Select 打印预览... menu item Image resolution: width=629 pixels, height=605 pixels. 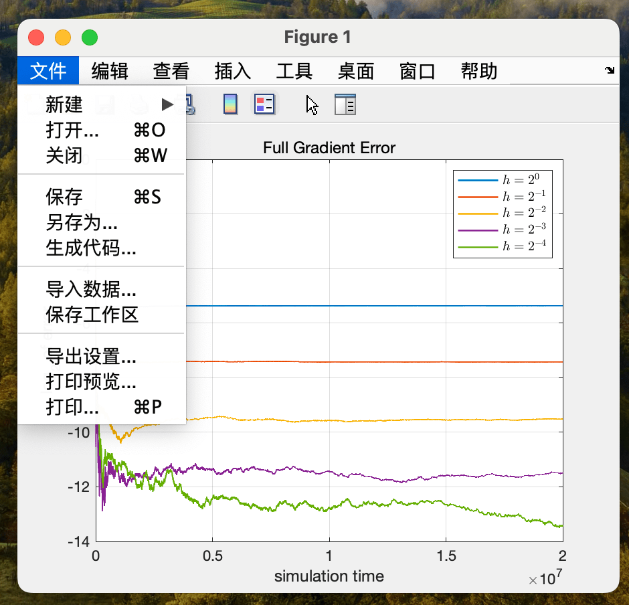point(91,381)
